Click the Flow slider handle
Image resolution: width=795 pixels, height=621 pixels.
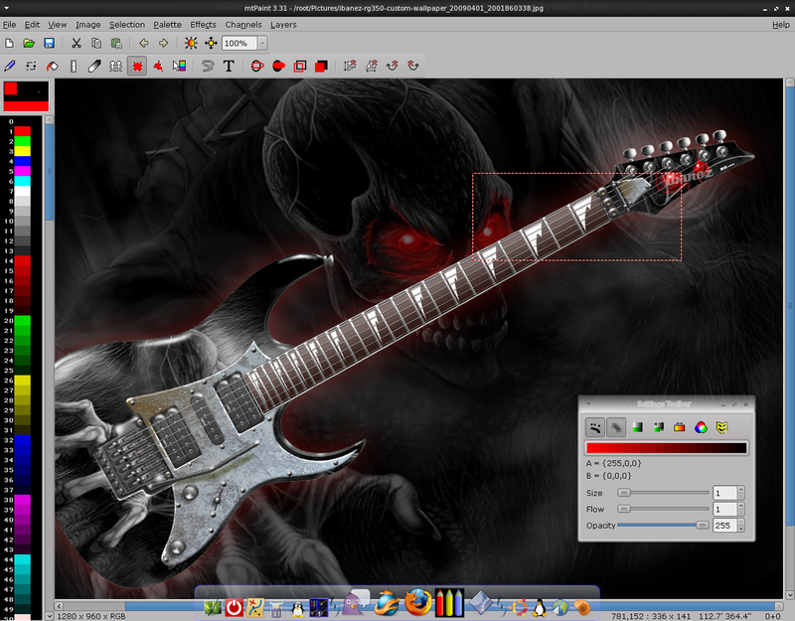tap(624, 509)
